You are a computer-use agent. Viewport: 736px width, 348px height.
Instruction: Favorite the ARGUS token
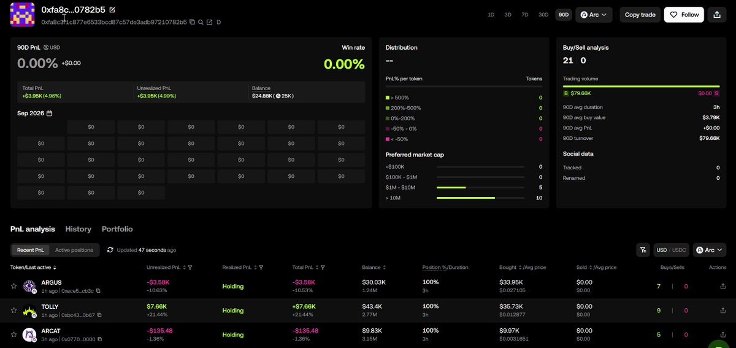pos(13,286)
